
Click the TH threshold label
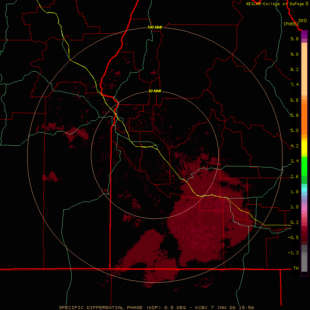click(x=296, y=268)
